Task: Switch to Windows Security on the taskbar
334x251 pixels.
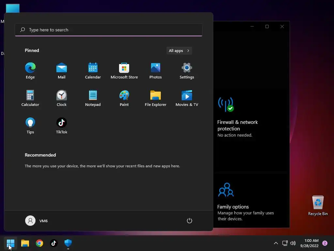Action: click(68, 243)
